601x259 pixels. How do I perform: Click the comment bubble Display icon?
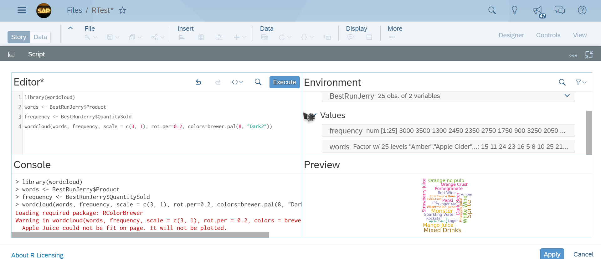(x=350, y=37)
